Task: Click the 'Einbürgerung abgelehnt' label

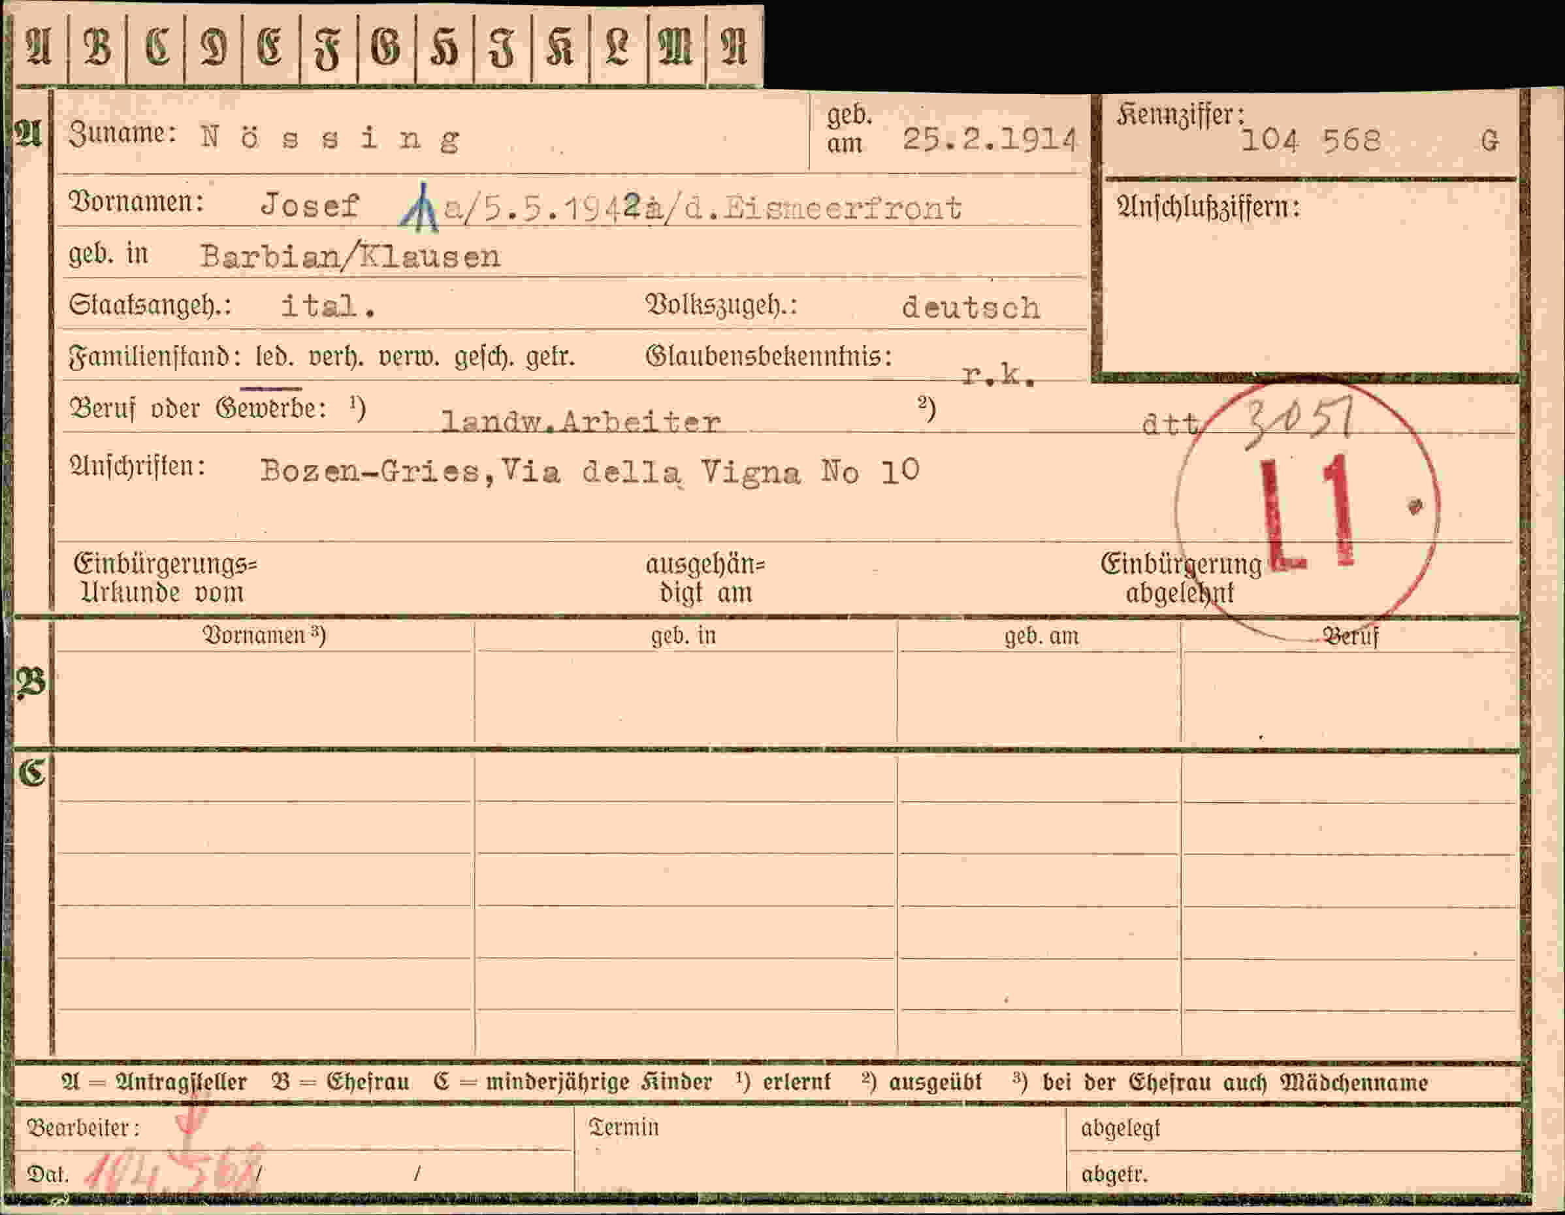Action: coord(1181,579)
